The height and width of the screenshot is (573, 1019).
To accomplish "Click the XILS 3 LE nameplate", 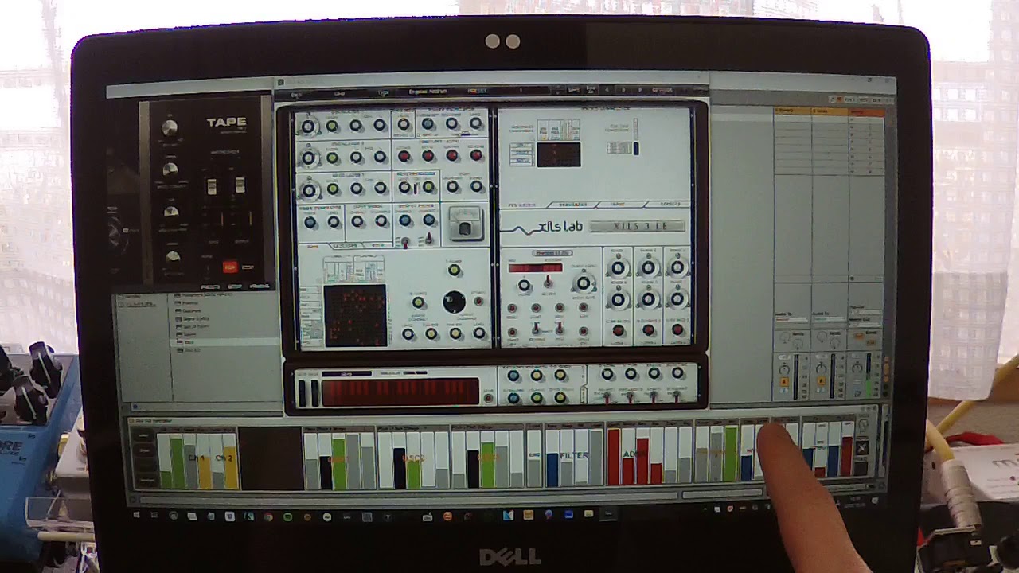I will coord(638,226).
